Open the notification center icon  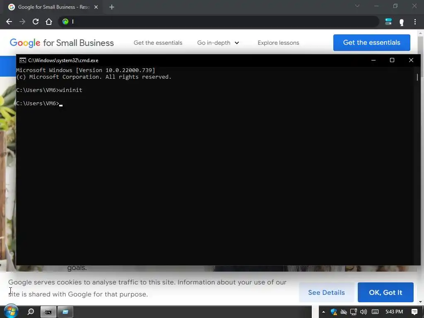coord(414,312)
